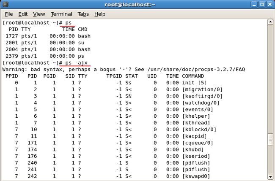Open the Terminal menu

coord(61,14)
